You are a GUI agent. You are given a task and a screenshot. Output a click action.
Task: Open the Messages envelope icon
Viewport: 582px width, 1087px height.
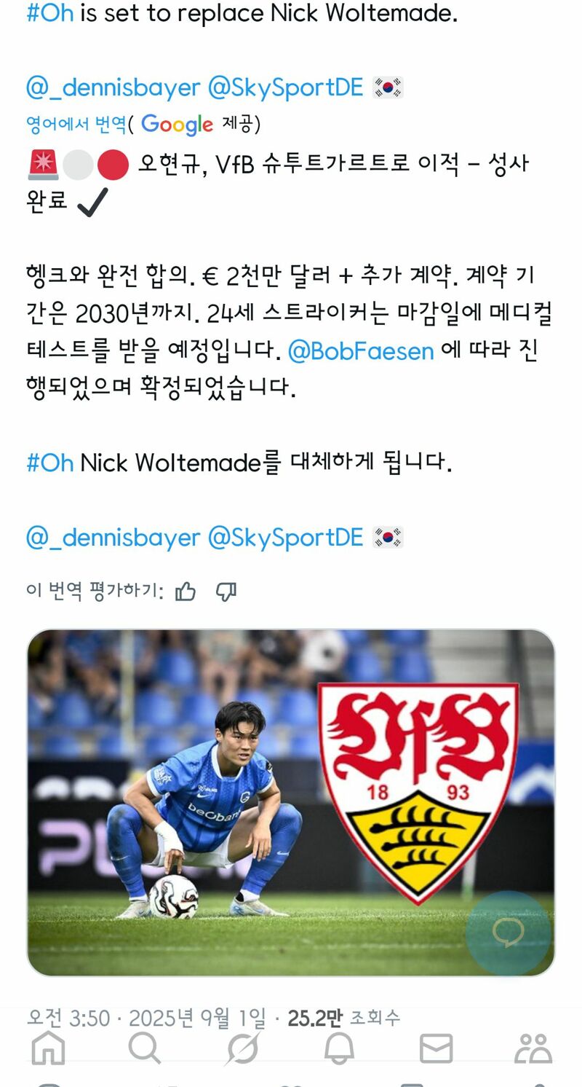click(436, 1049)
